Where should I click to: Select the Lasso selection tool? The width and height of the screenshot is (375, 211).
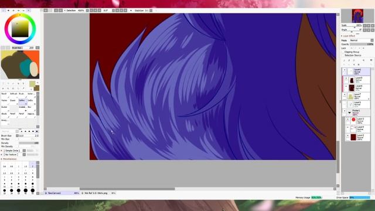tap(8, 83)
